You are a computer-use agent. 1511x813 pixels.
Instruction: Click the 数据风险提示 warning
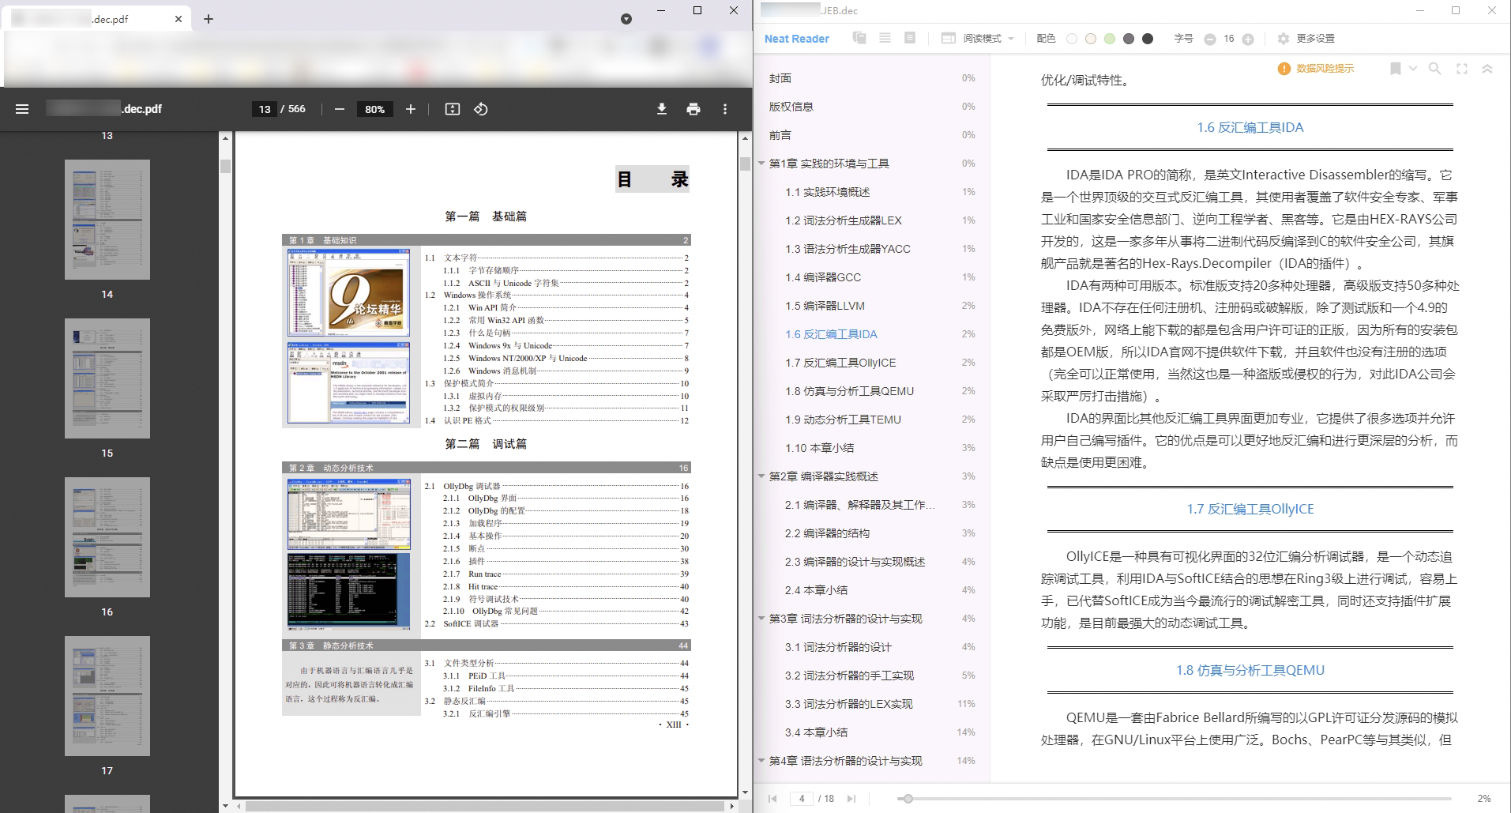[x=1316, y=69]
